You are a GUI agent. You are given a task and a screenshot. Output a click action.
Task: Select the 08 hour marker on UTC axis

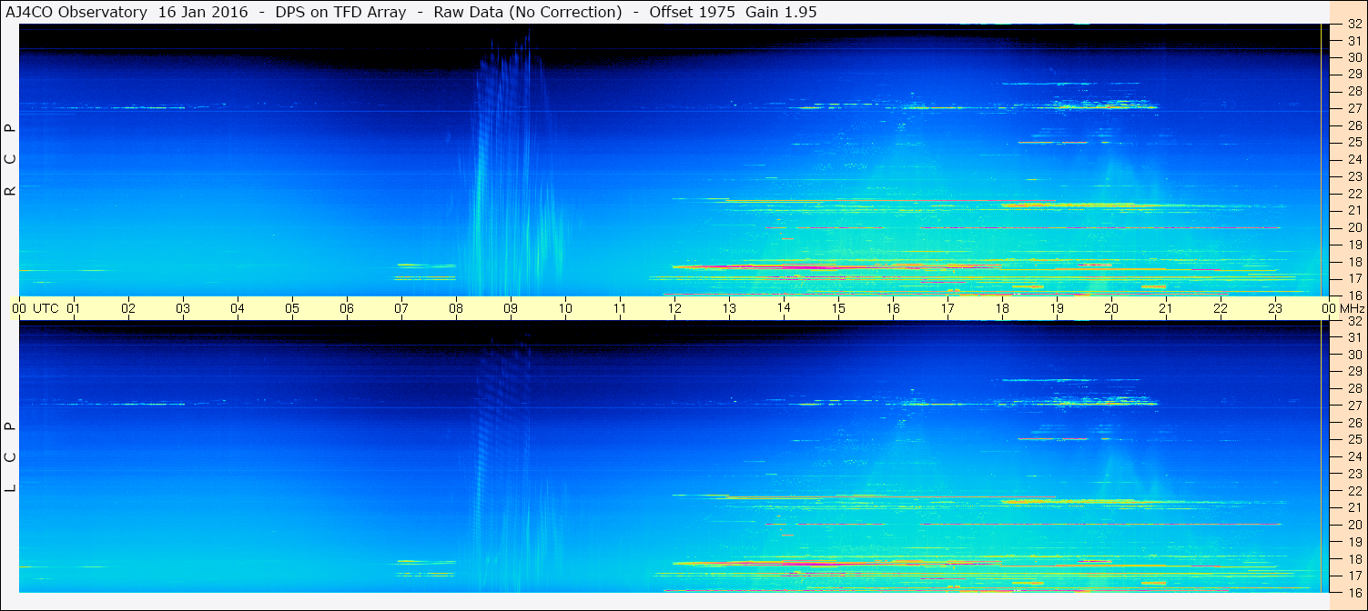click(456, 308)
